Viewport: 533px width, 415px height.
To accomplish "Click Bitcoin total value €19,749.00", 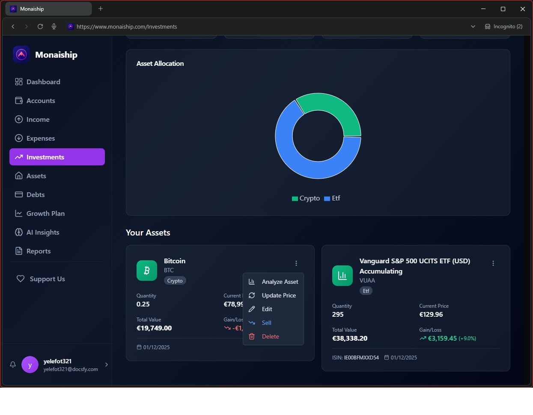I will click(x=154, y=328).
